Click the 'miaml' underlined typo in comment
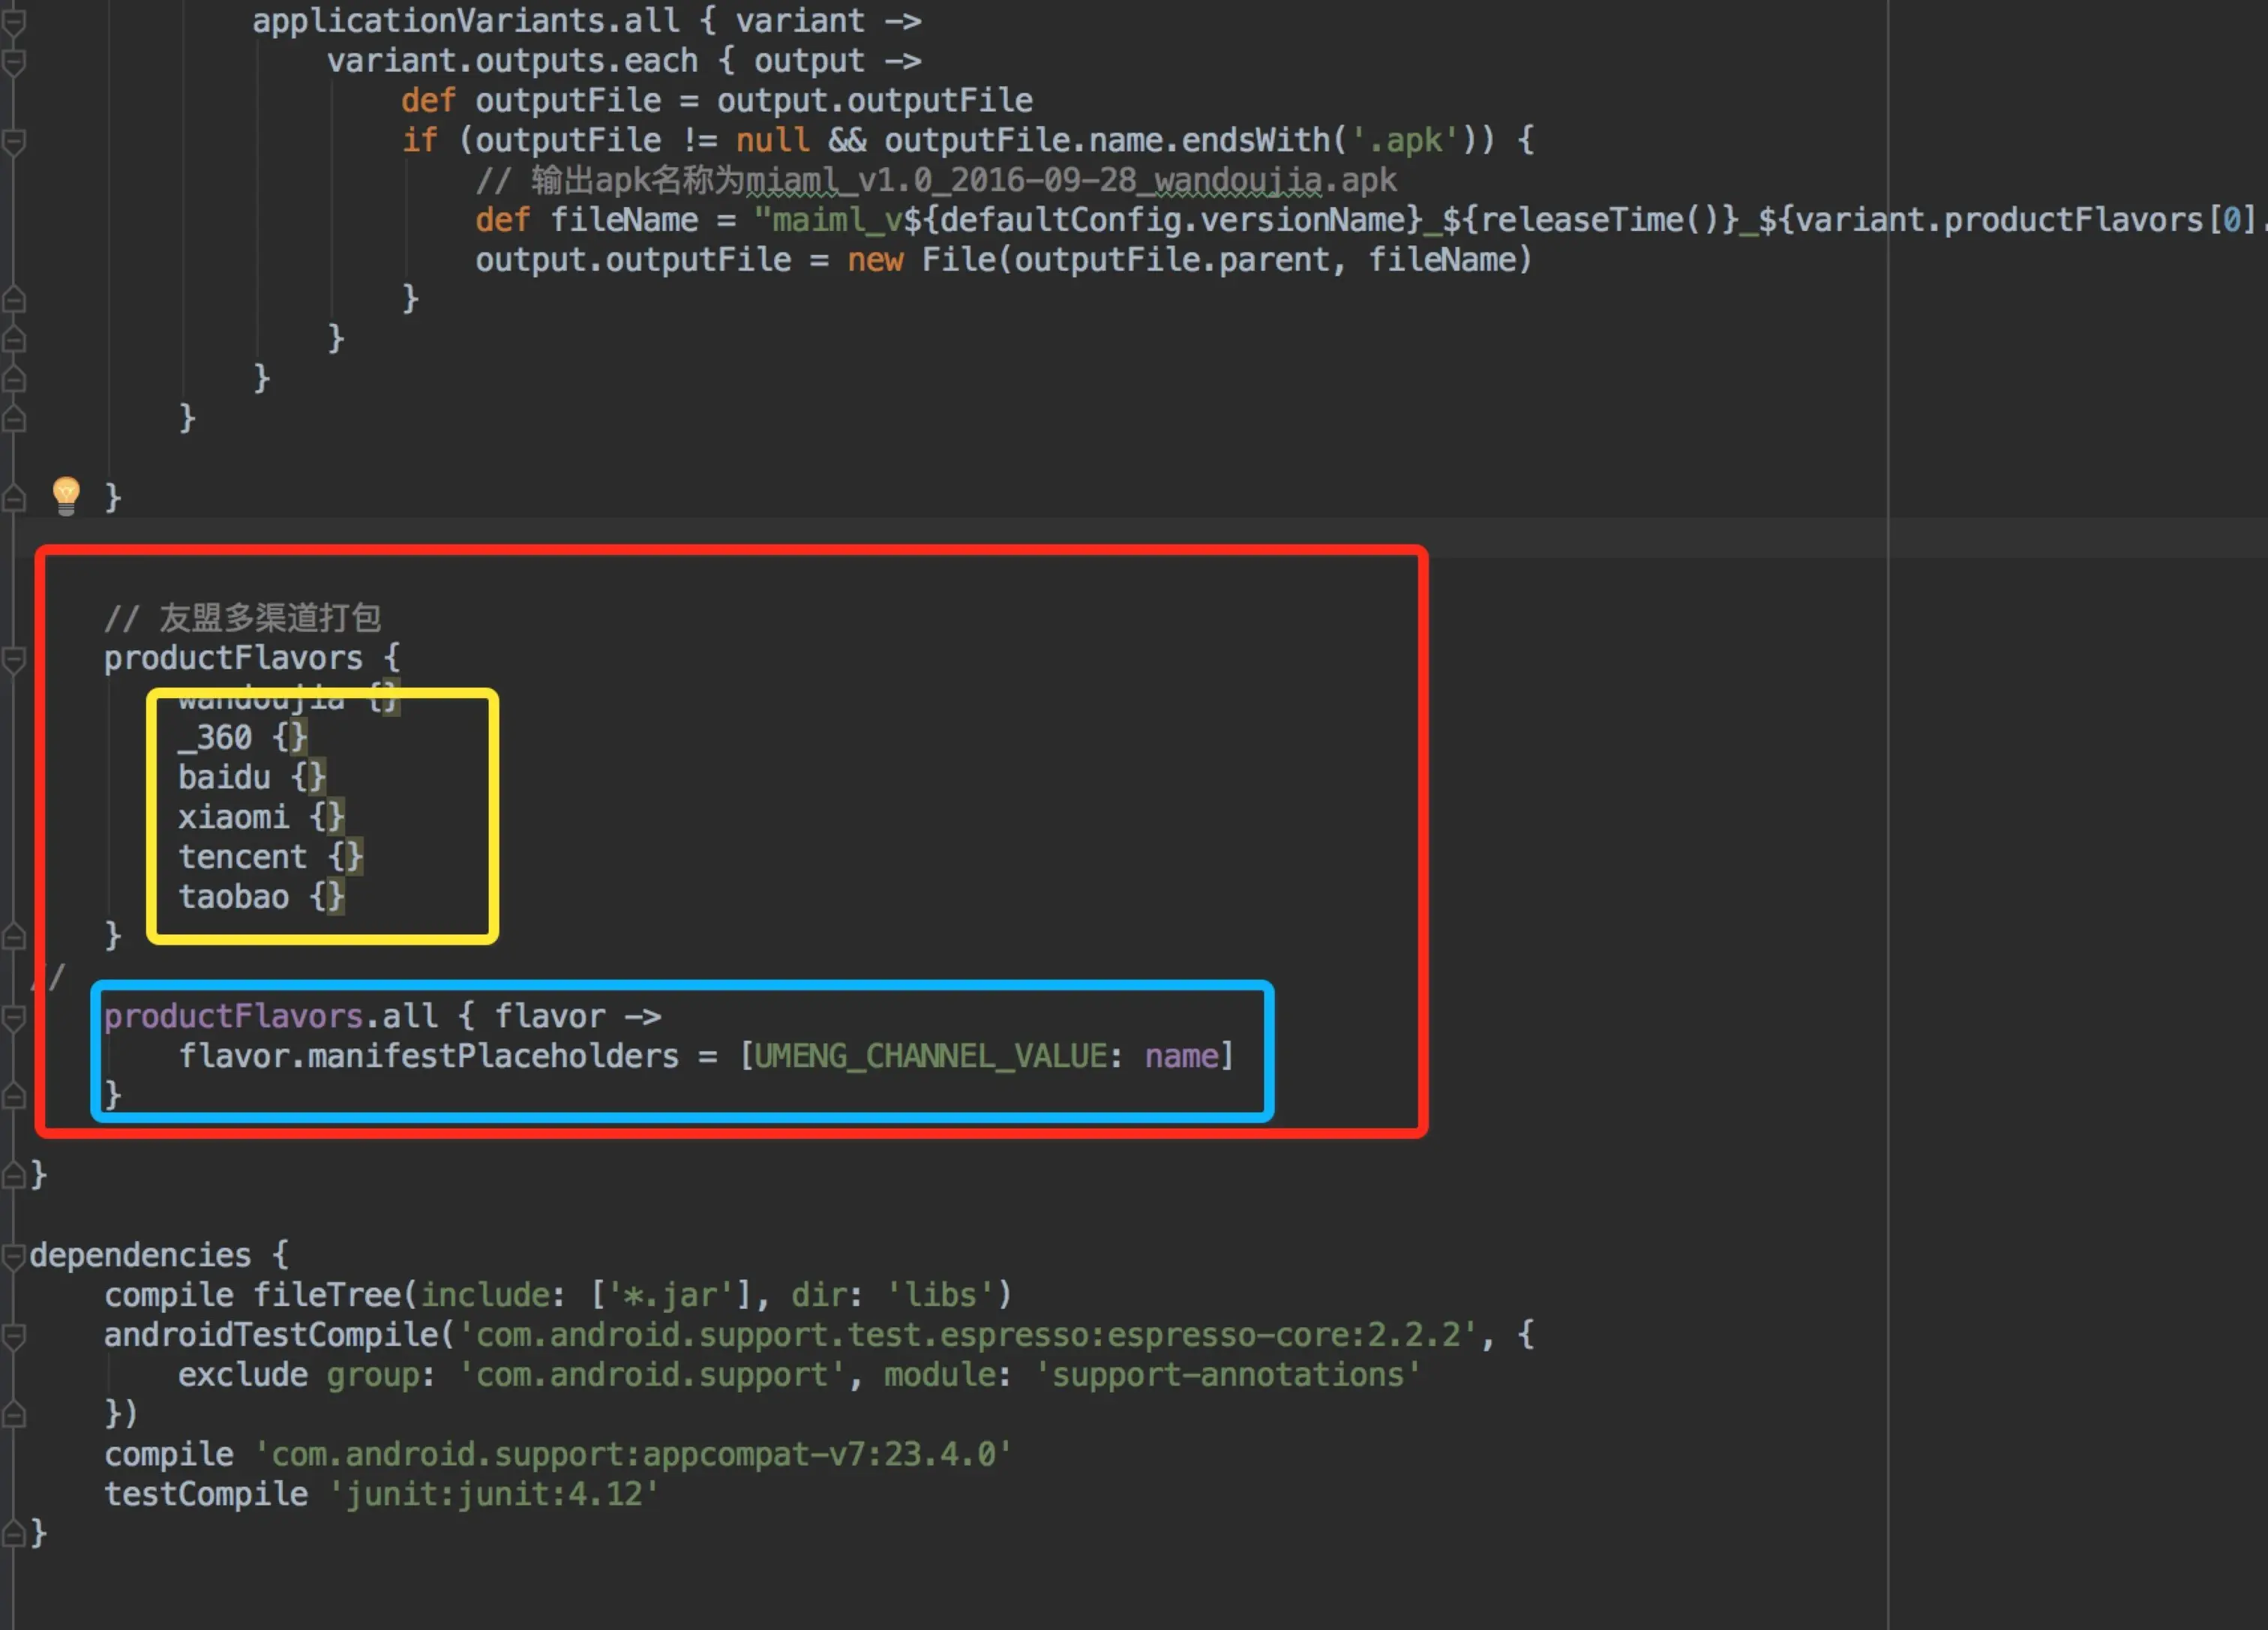 point(791,181)
